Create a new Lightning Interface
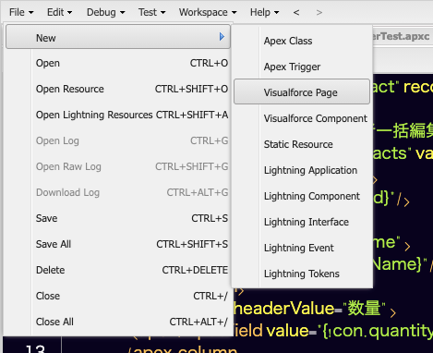This screenshot has height=353, width=433. tap(302, 222)
